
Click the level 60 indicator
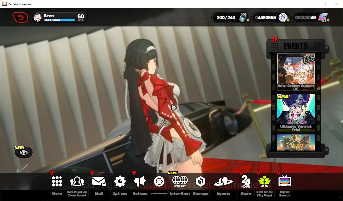[x=81, y=17]
